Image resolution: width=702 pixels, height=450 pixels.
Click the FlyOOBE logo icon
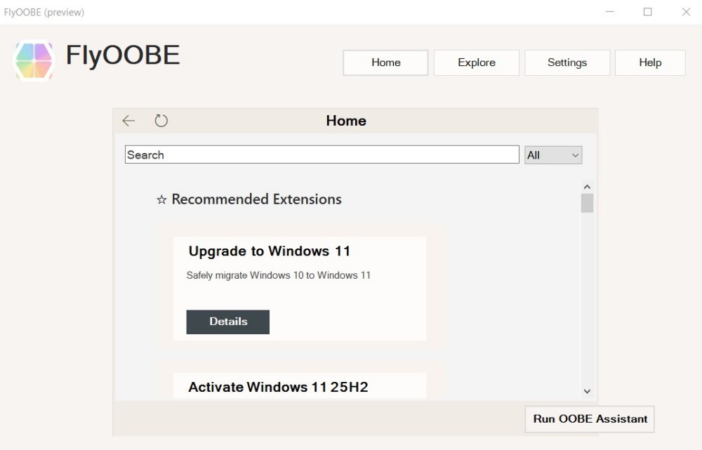pos(33,61)
